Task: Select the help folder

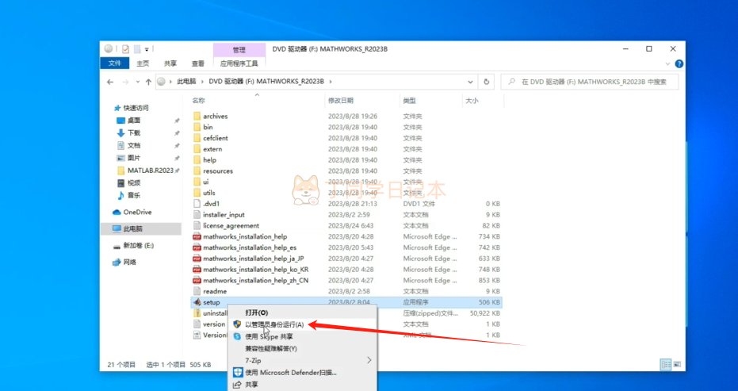Action: tap(209, 160)
